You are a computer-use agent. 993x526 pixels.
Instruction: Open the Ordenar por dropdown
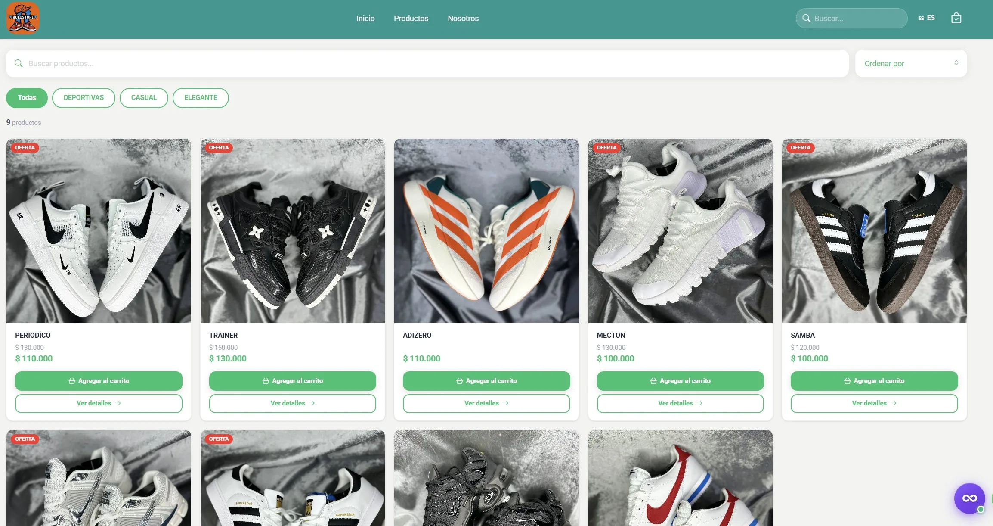click(911, 63)
